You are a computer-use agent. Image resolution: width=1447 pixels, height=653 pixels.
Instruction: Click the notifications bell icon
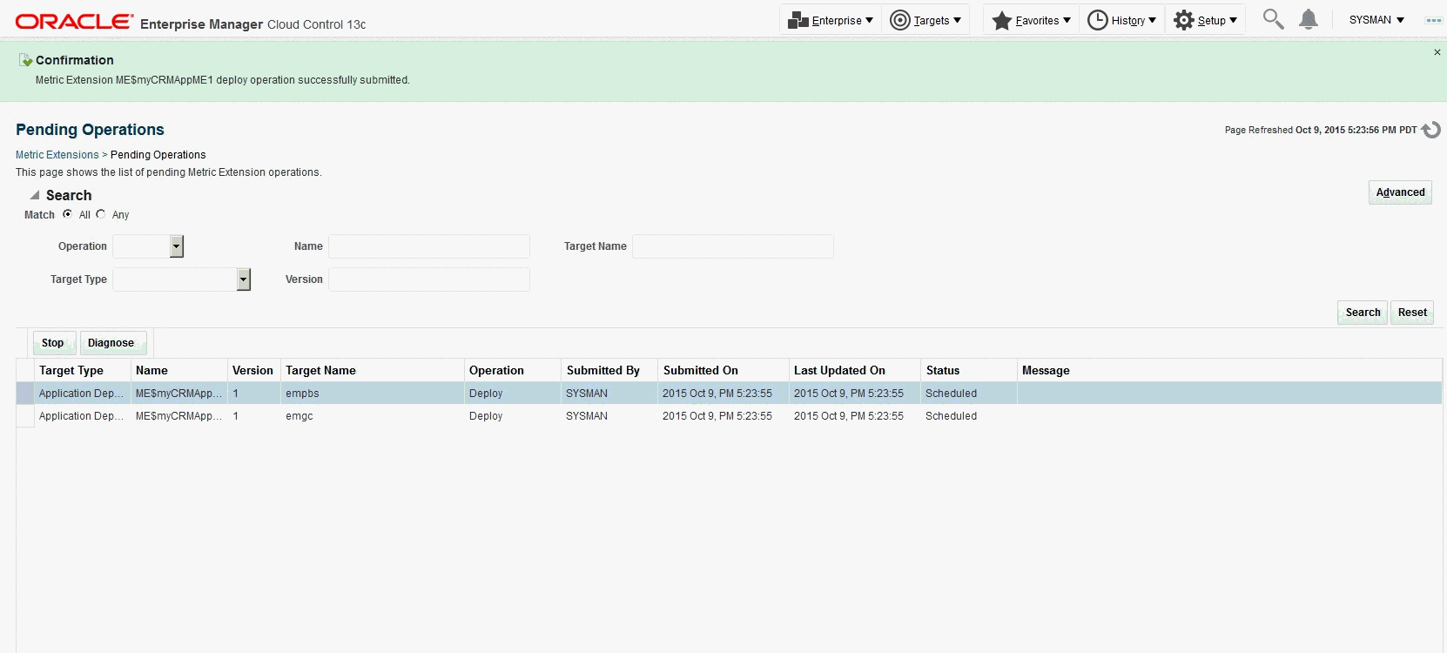[x=1308, y=19]
